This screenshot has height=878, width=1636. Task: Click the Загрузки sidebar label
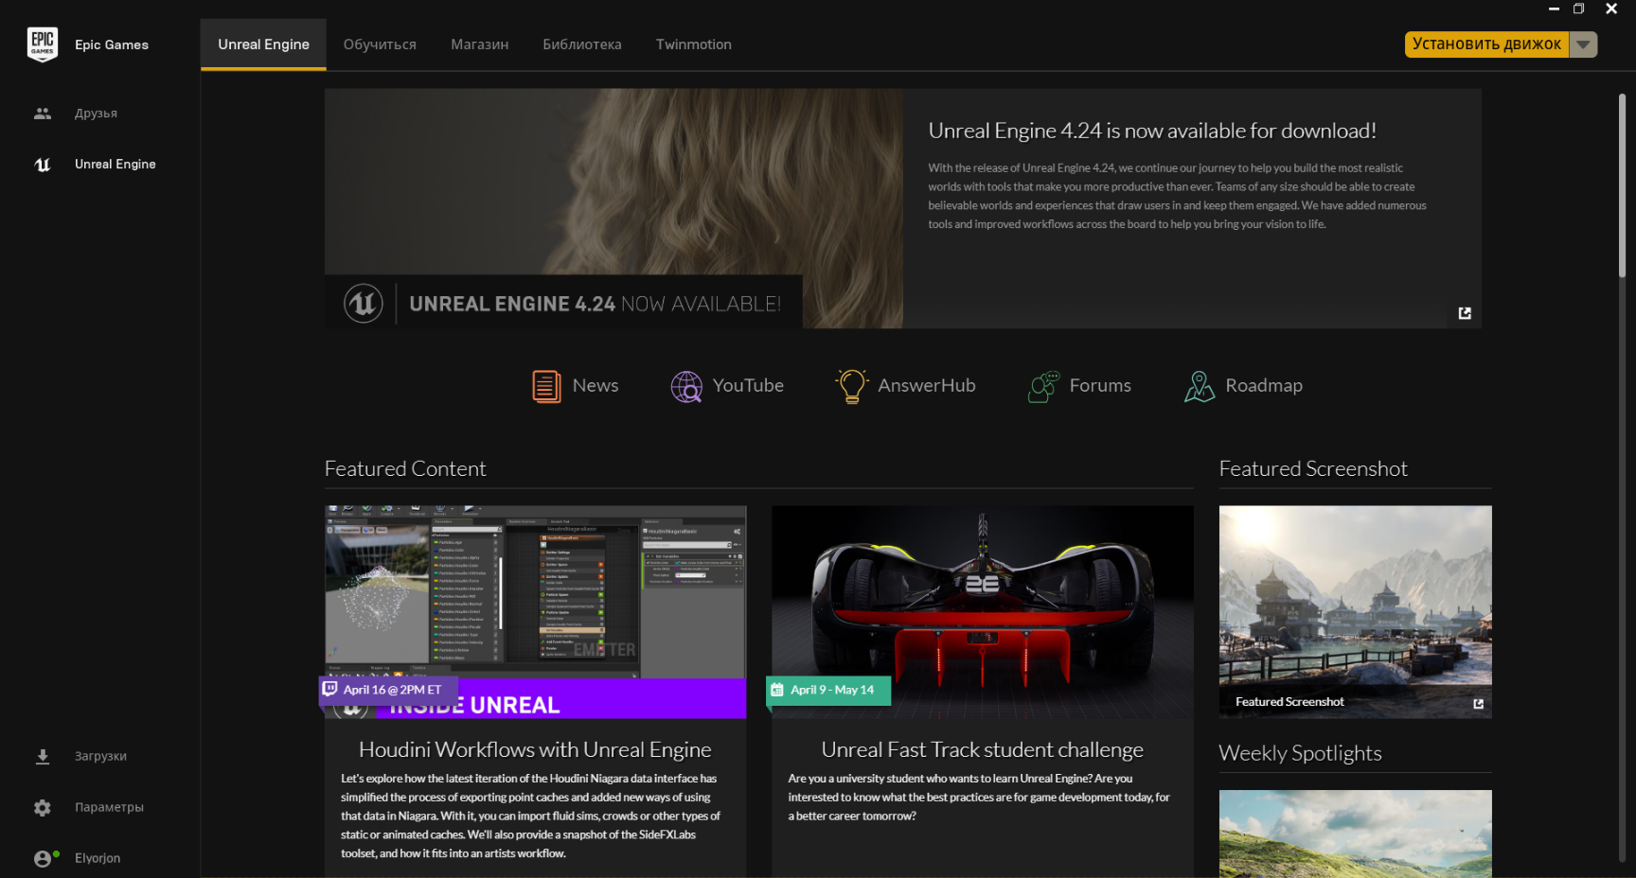coord(101,757)
